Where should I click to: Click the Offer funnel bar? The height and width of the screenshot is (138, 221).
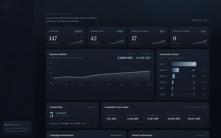point(172,88)
